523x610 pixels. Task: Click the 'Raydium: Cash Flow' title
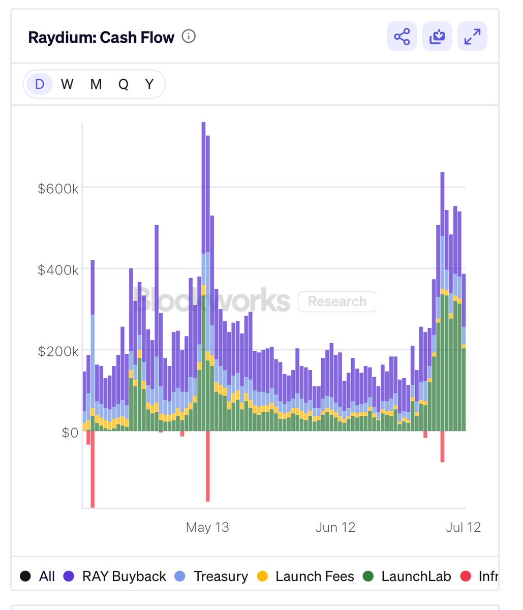pyautogui.click(x=101, y=37)
